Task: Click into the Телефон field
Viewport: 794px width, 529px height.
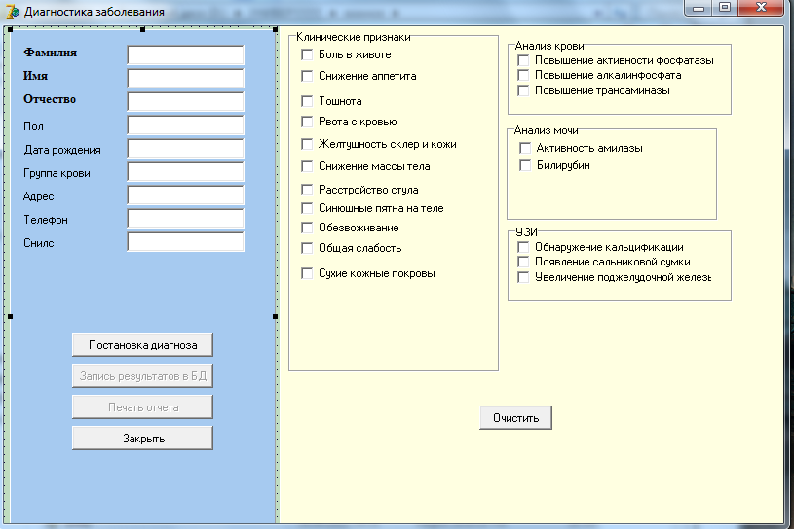Action: 185,218
